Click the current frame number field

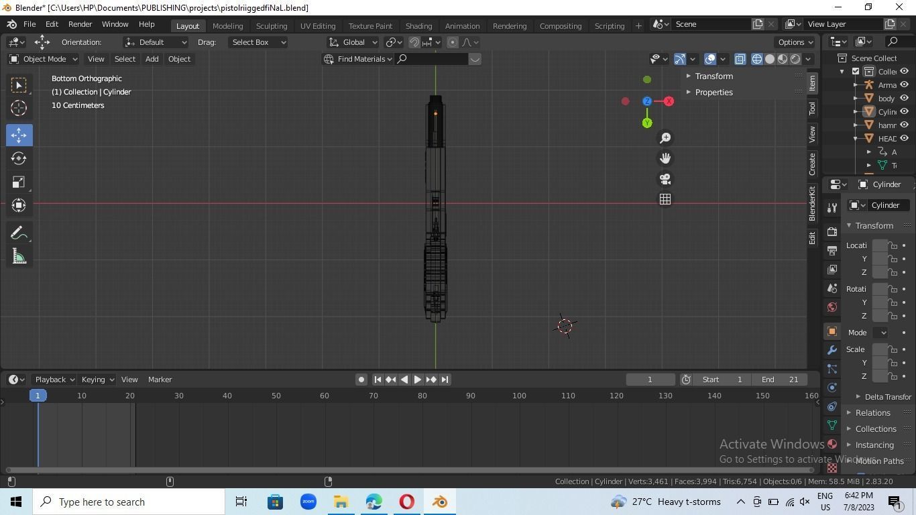(x=650, y=380)
